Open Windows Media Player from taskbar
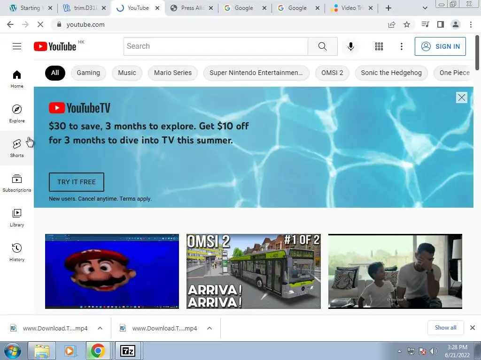481x360 pixels. coord(70,351)
